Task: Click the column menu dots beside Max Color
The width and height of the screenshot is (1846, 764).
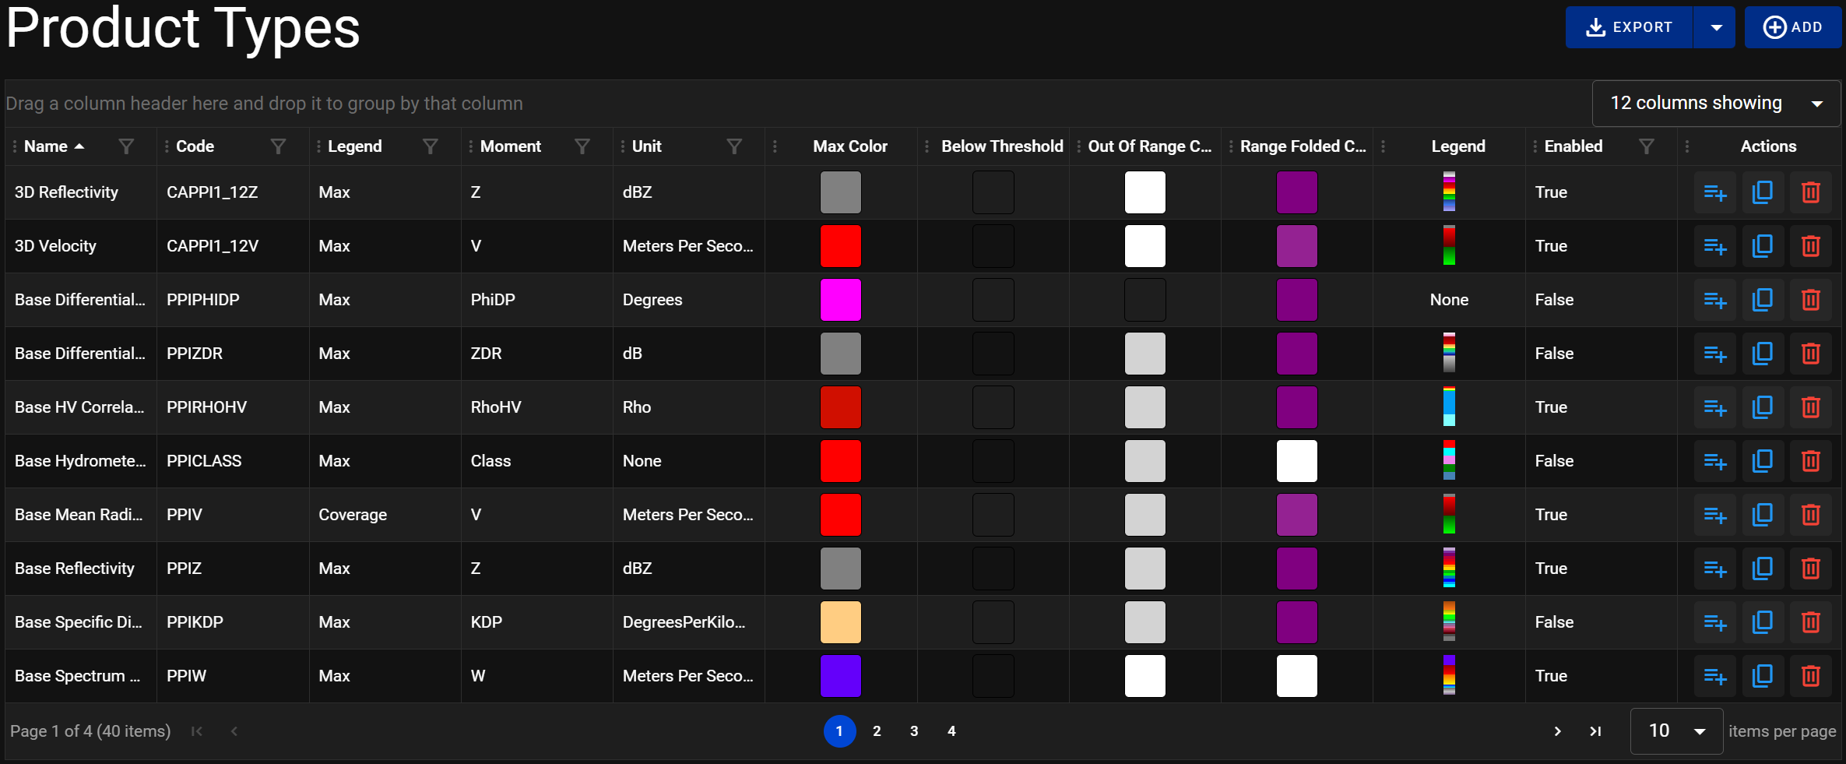Action: pos(775,146)
